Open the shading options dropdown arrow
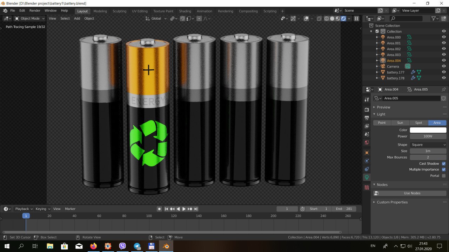Image resolution: width=449 pixels, height=252 pixels. pyautogui.click(x=349, y=19)
